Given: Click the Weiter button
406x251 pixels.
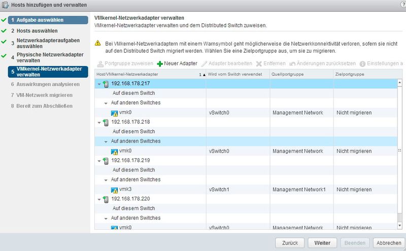Looking at the screenshot, I should point(322,243).
